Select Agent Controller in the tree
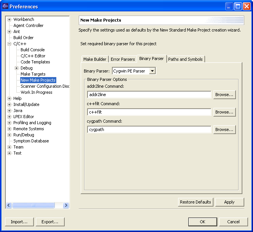The height and width of the screenshot is (232, 253). point(29,25)
